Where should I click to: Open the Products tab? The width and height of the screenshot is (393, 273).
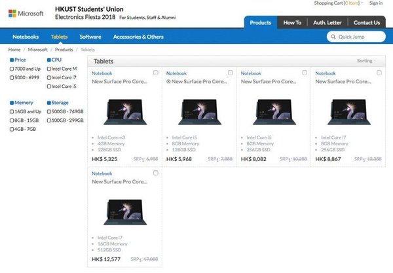(261, 22)
